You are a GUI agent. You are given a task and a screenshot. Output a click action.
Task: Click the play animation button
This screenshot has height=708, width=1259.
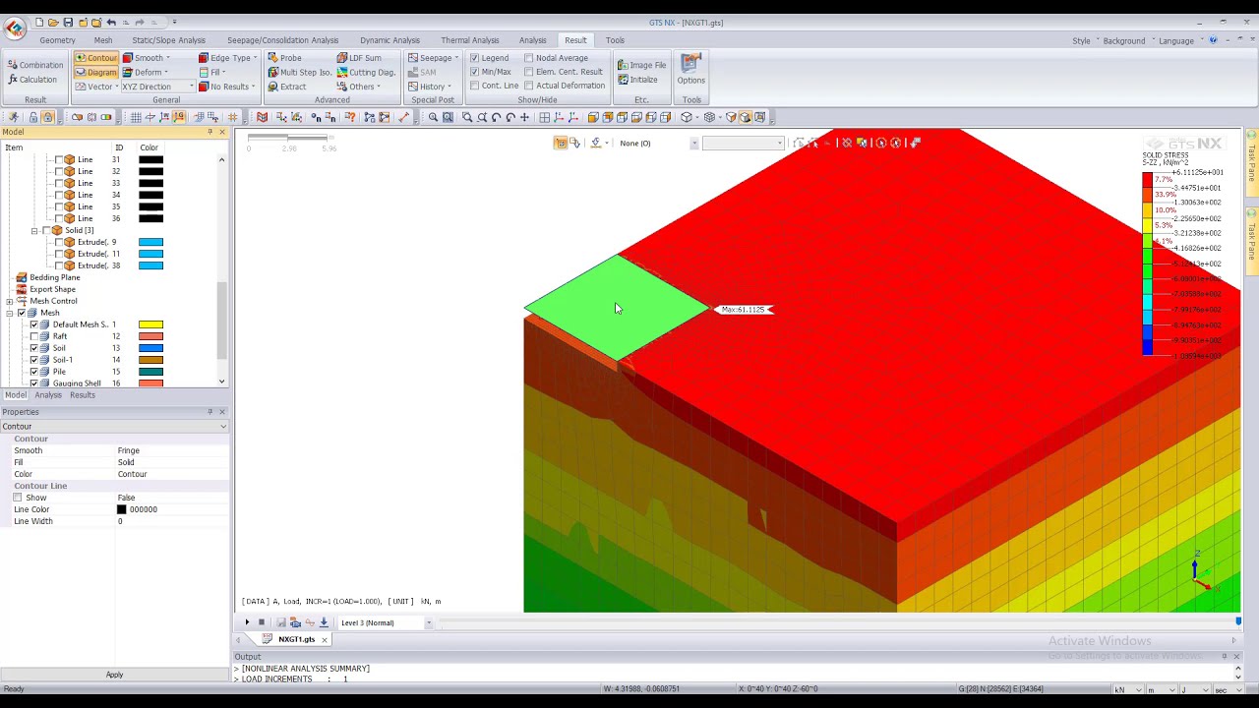(247, 622)
